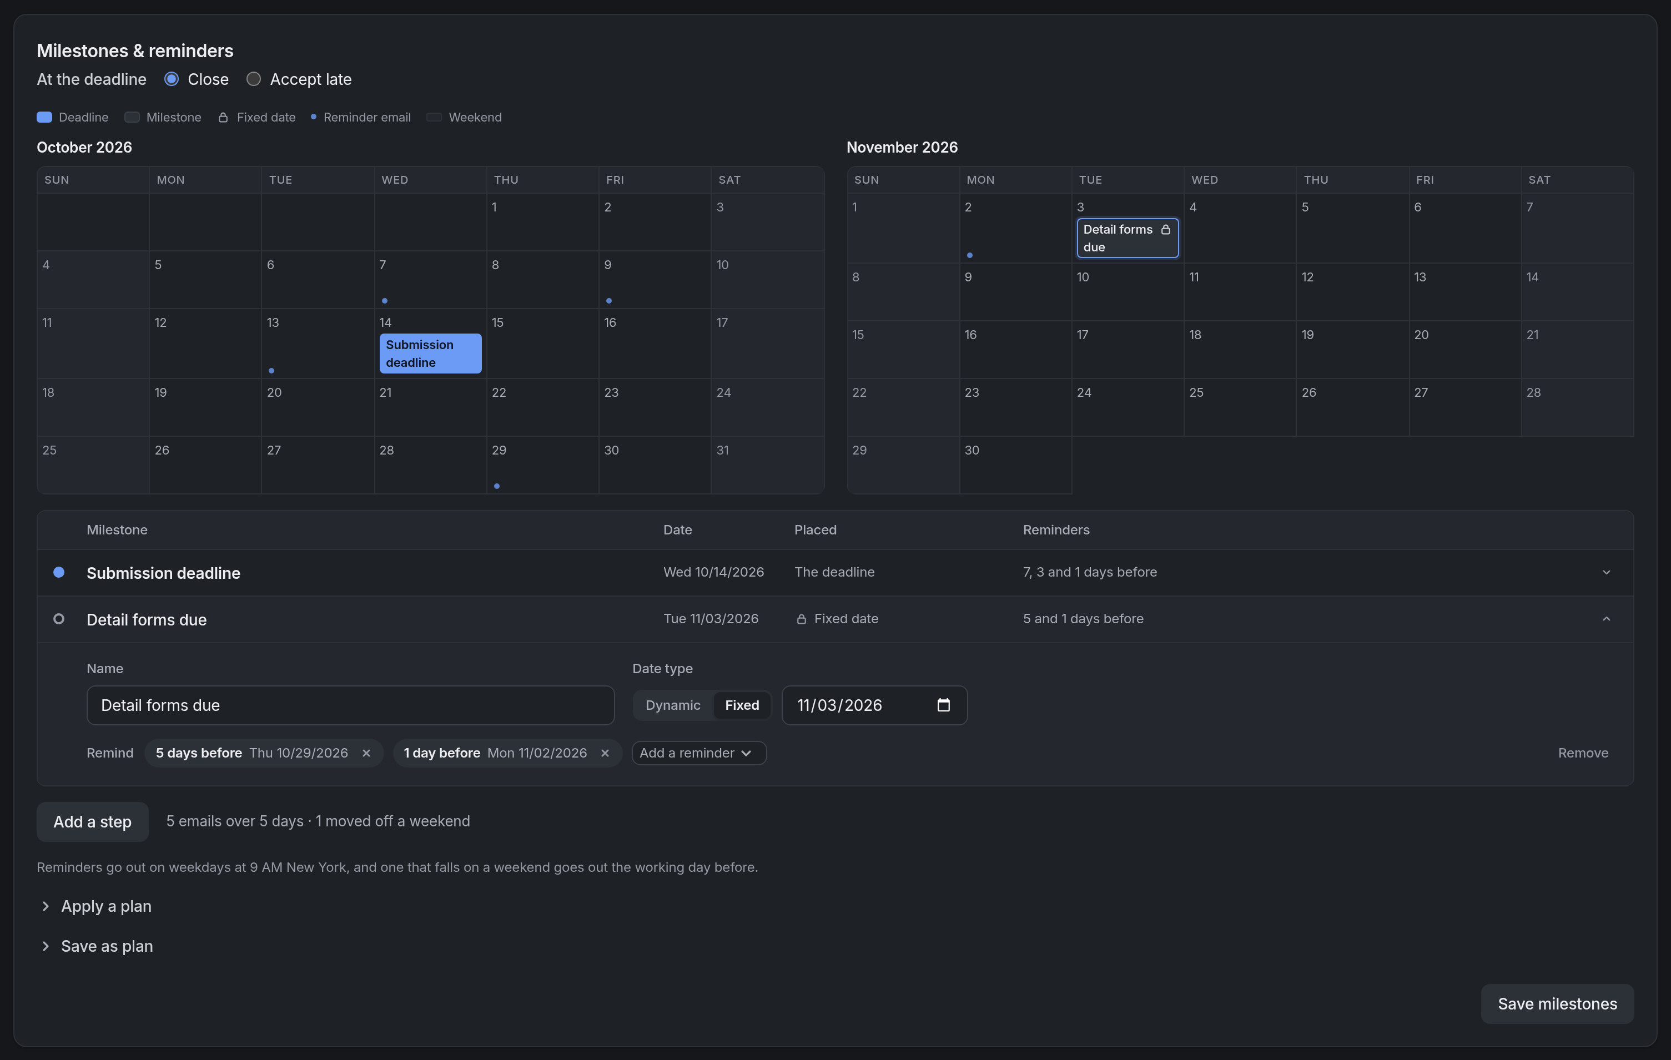Click the Detail forms due row circle icon
Screen dimensions: 1671x1060
[59, 619]
